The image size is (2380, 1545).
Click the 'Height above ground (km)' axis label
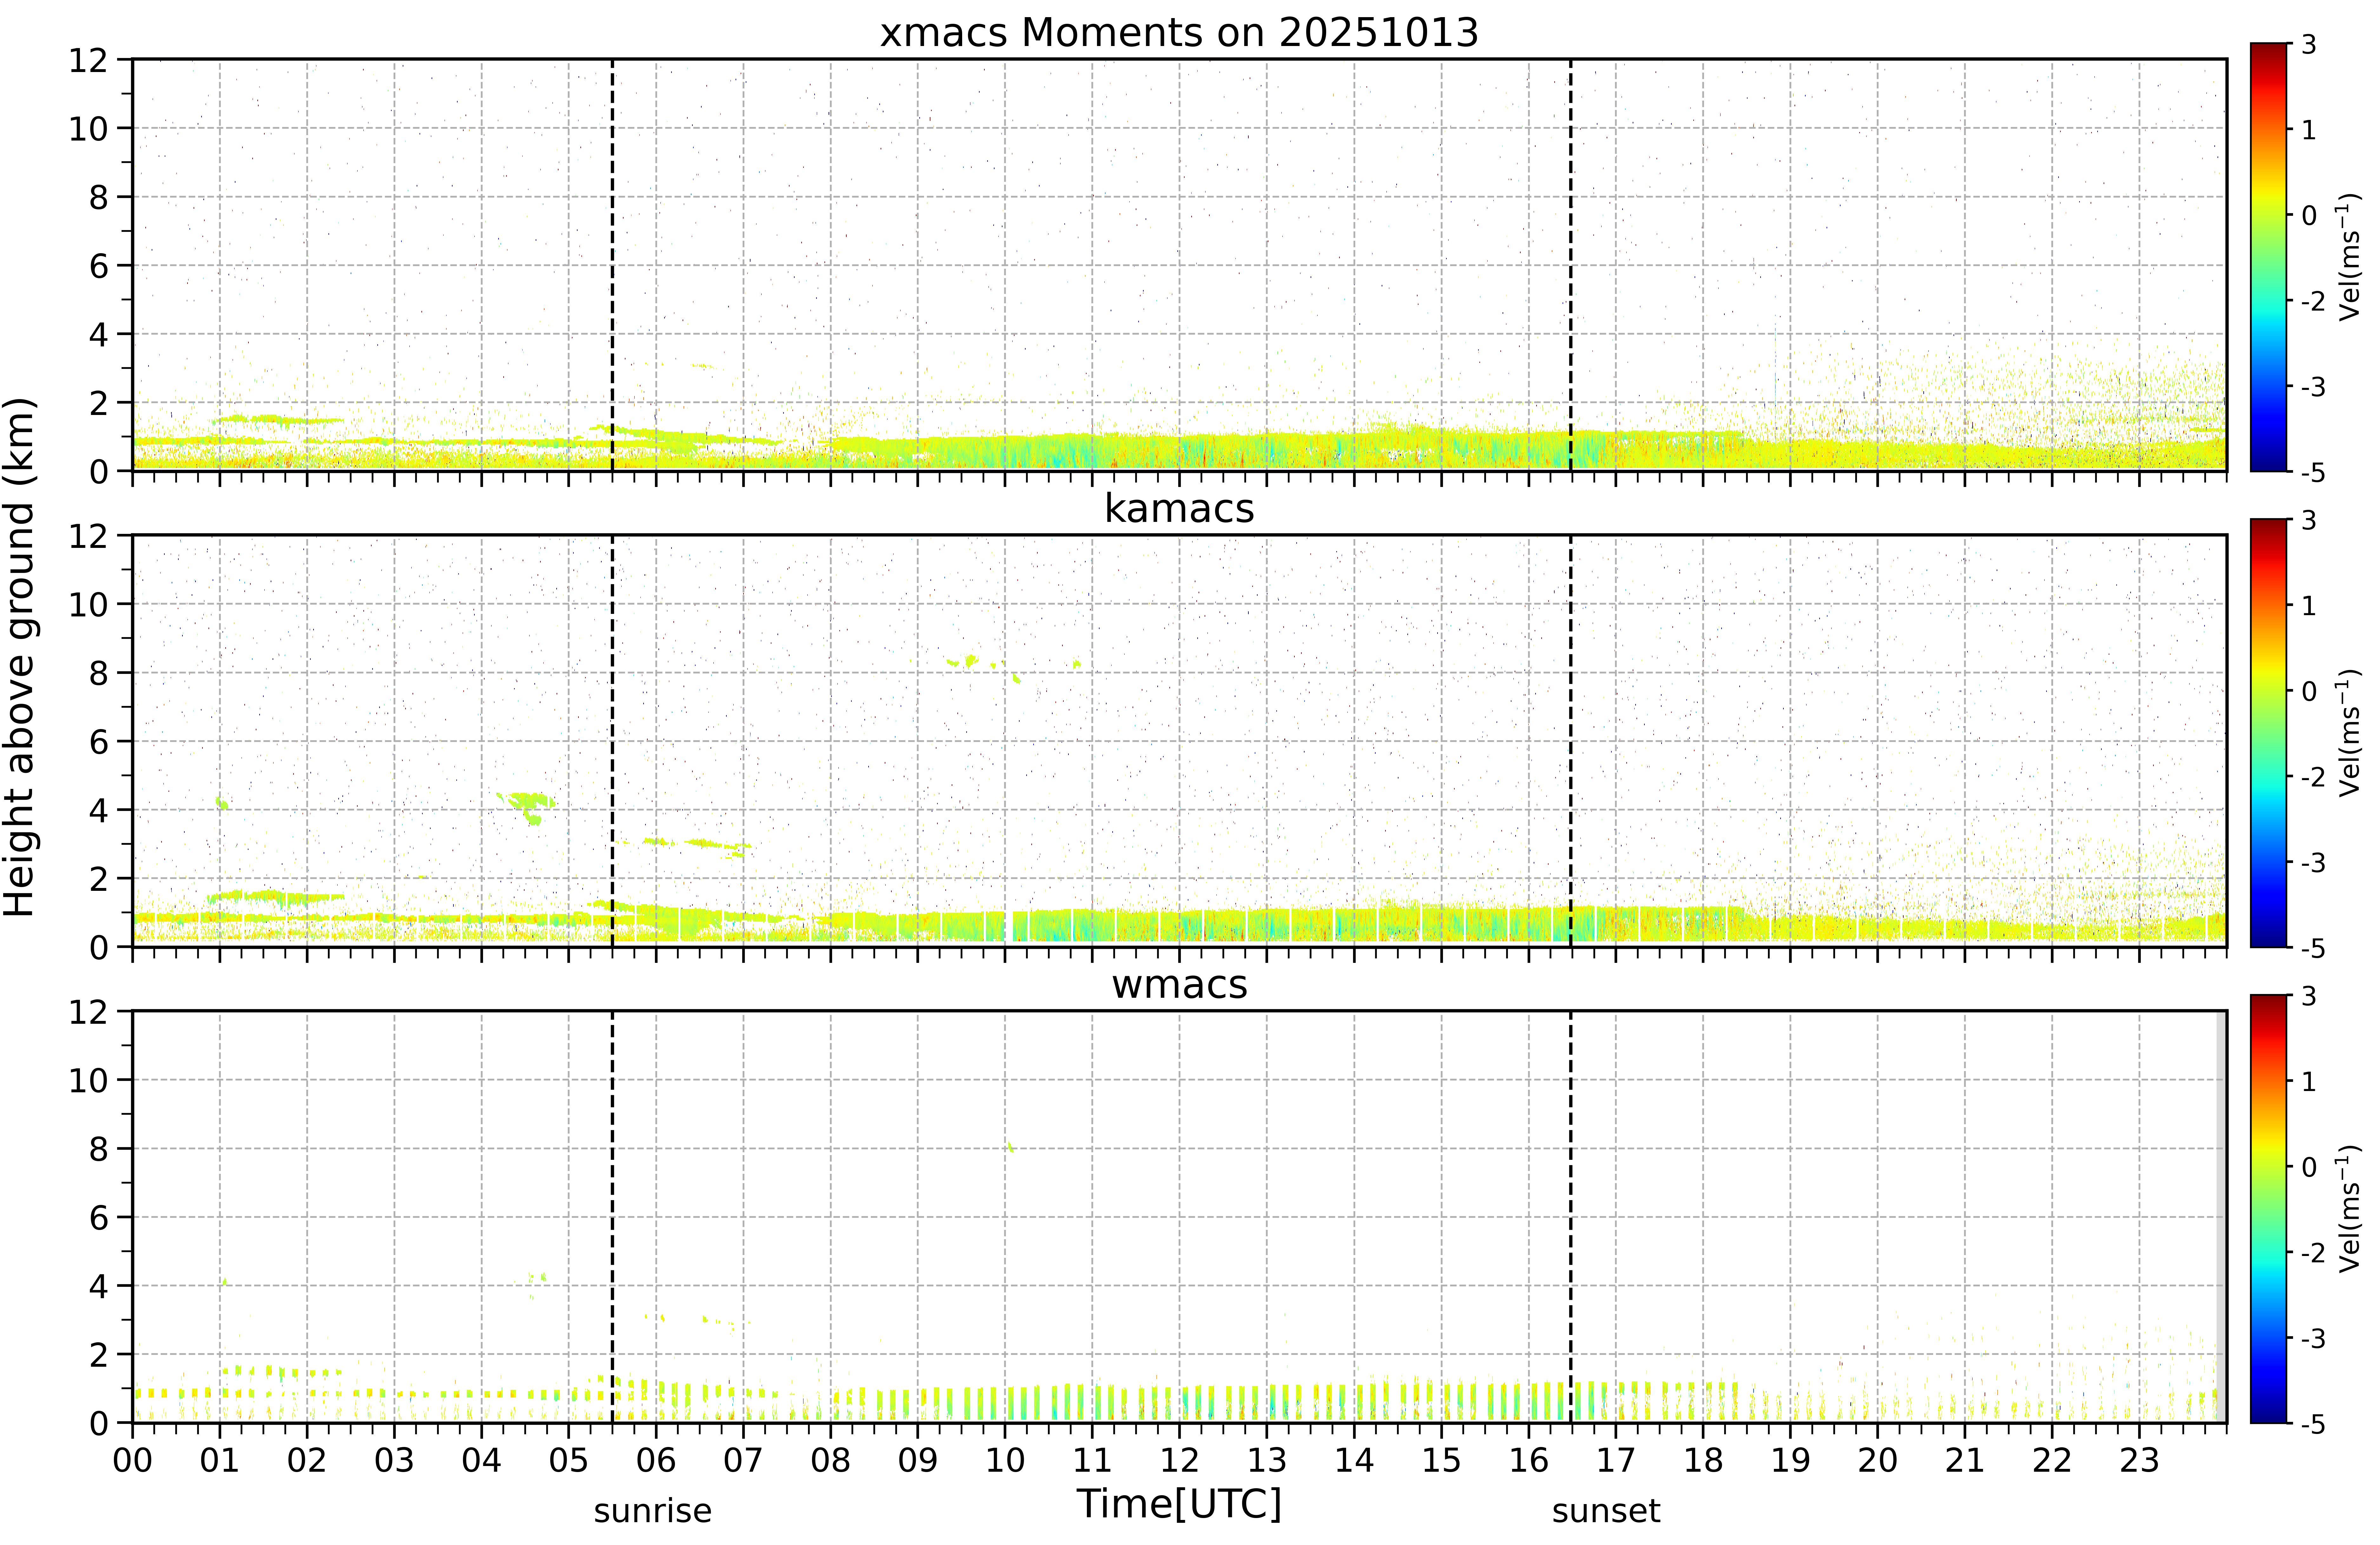coord(20,657)
